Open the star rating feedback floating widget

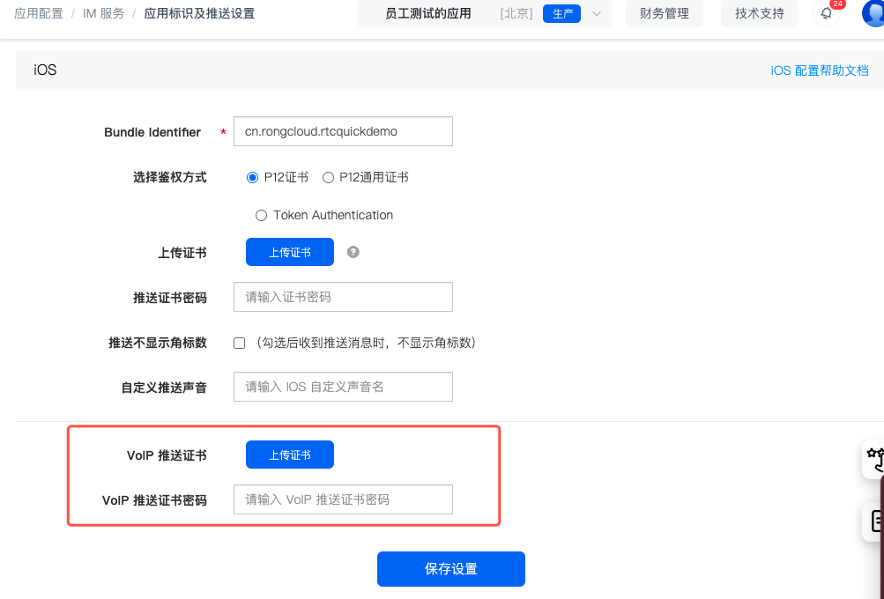click(x=874, y=459)
